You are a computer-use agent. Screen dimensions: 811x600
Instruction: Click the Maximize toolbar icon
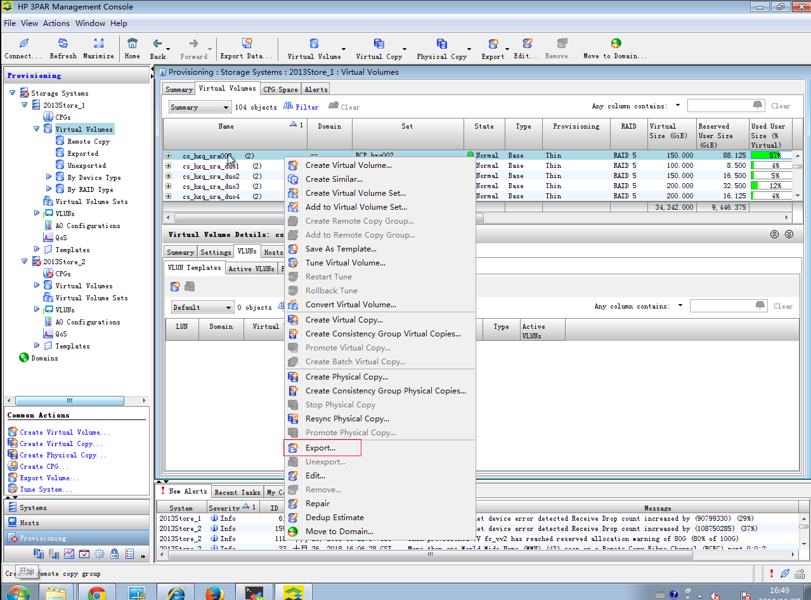tap(98, 44)
